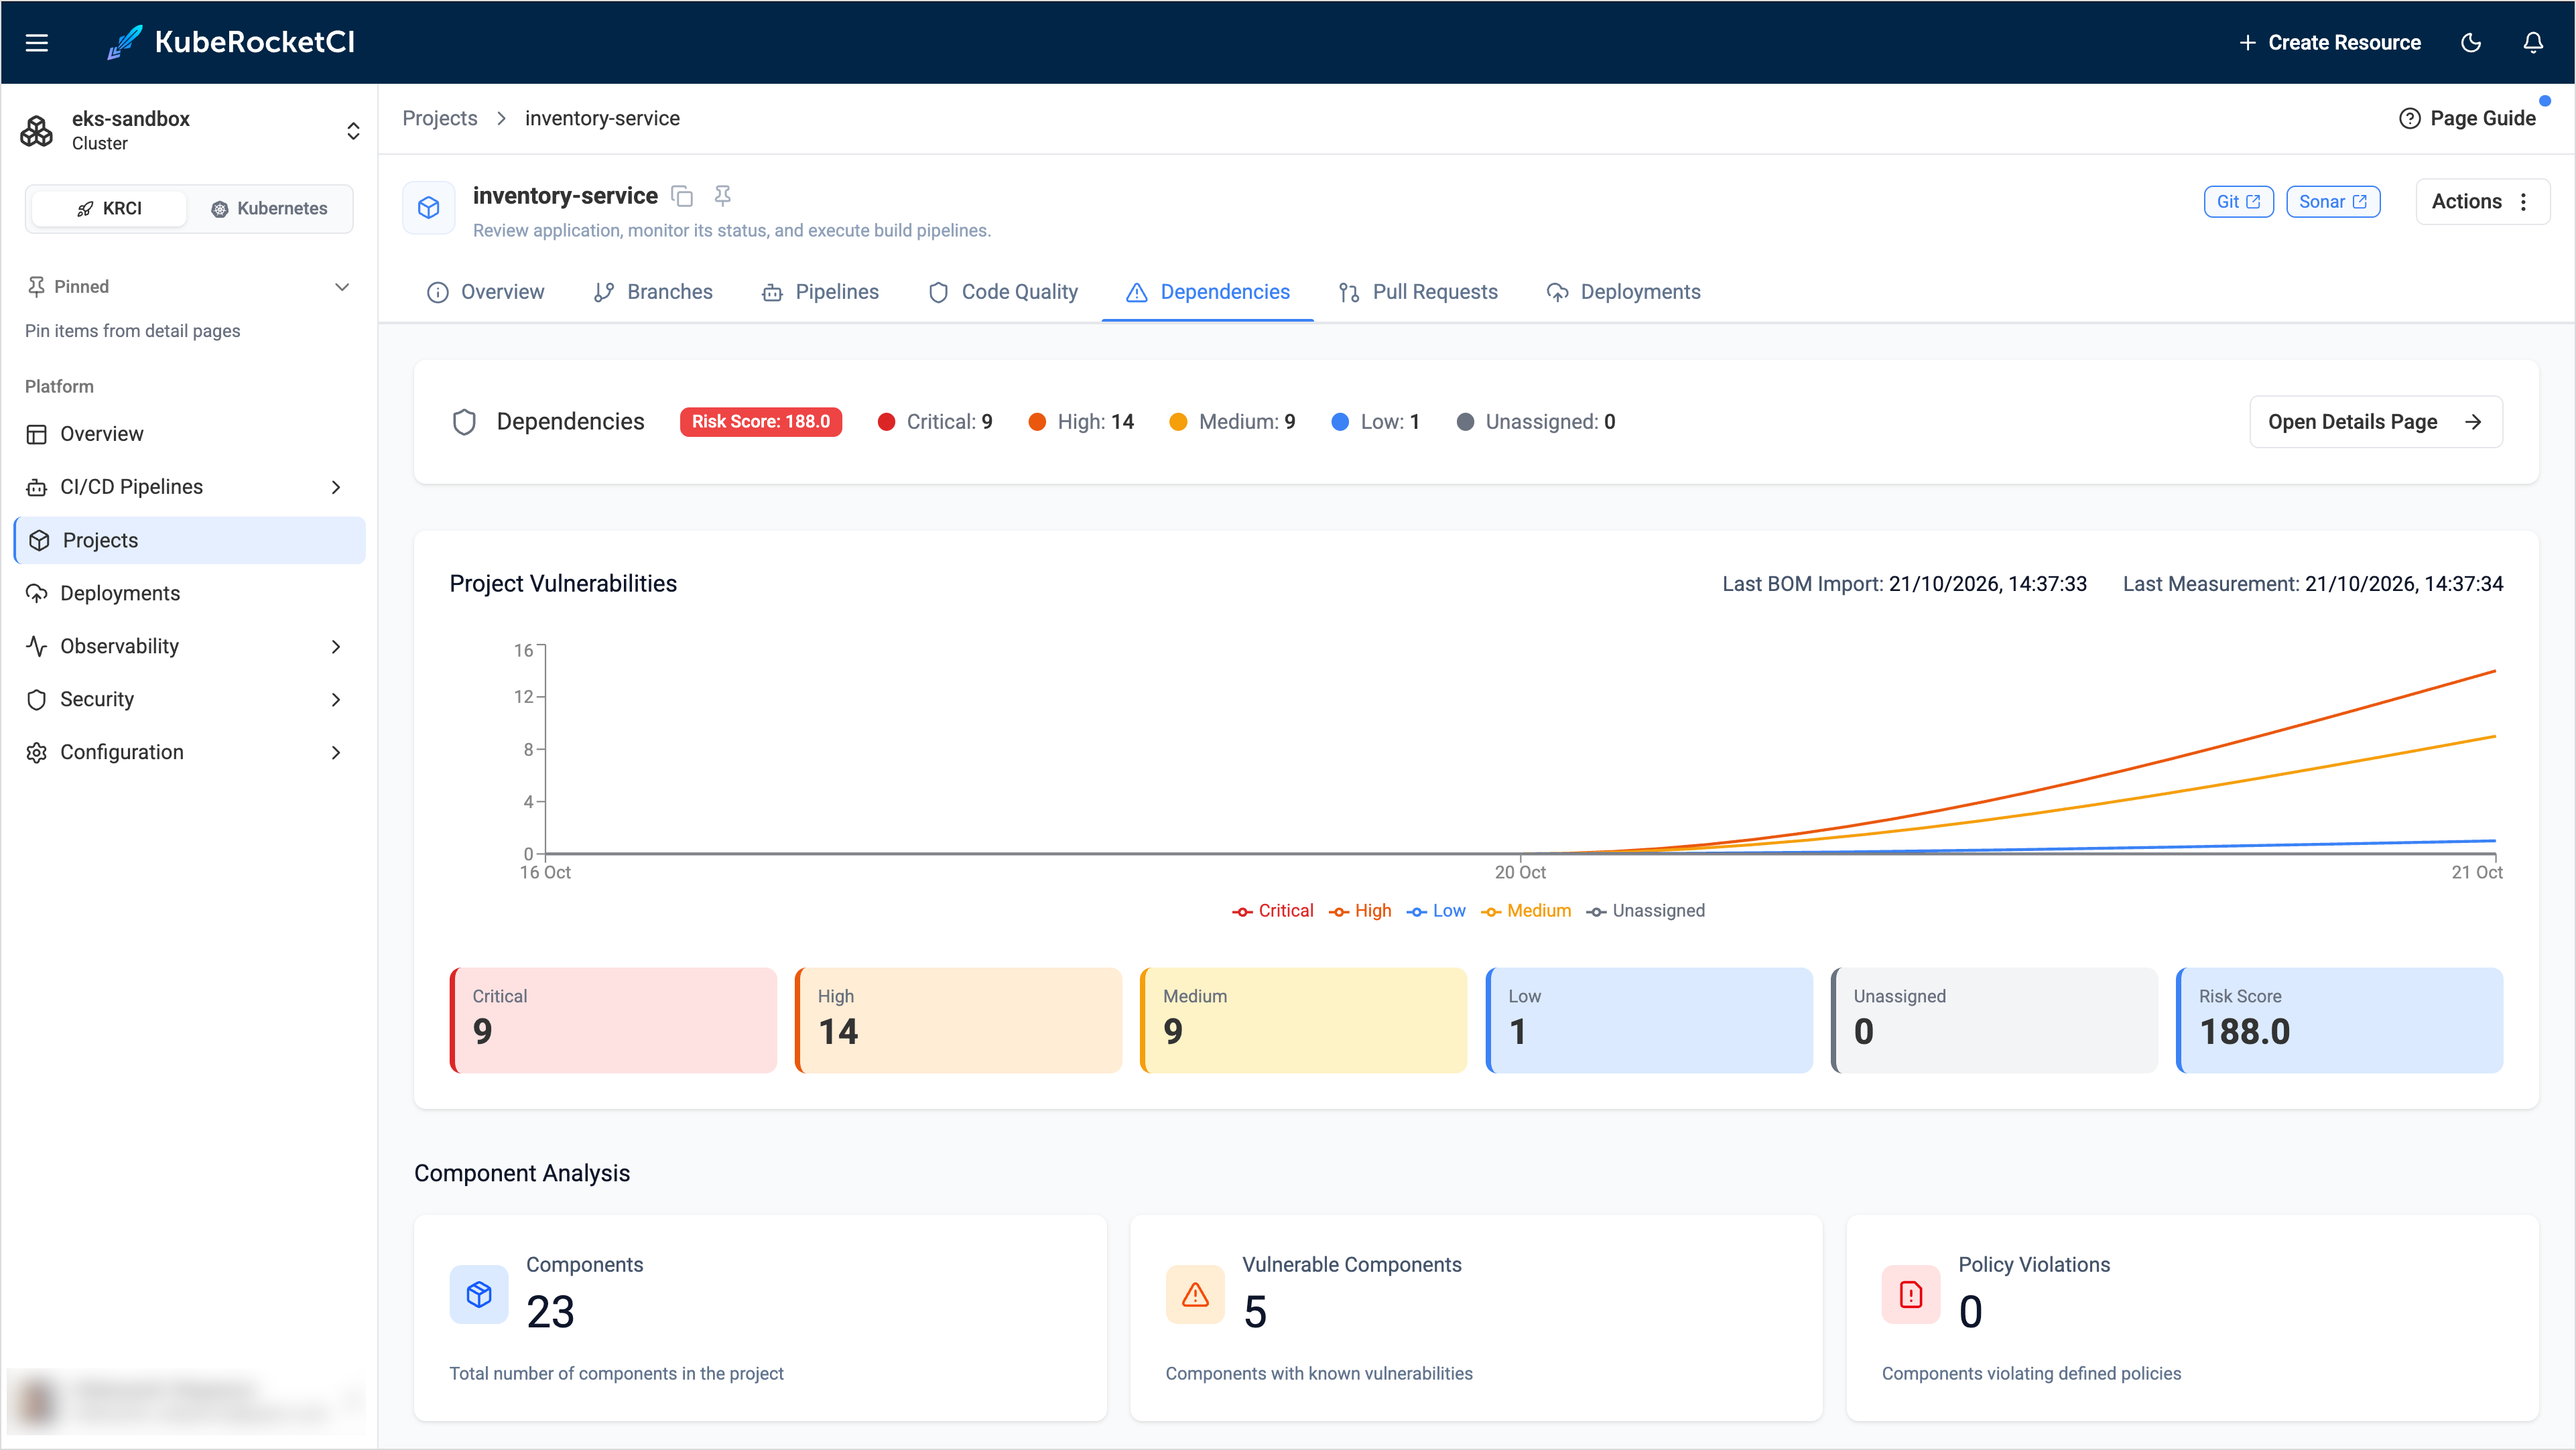The width and height of the screenshot is (2576, 1450).
Task: Select Overview in Platform sidebar
Action: click(190, 434)
